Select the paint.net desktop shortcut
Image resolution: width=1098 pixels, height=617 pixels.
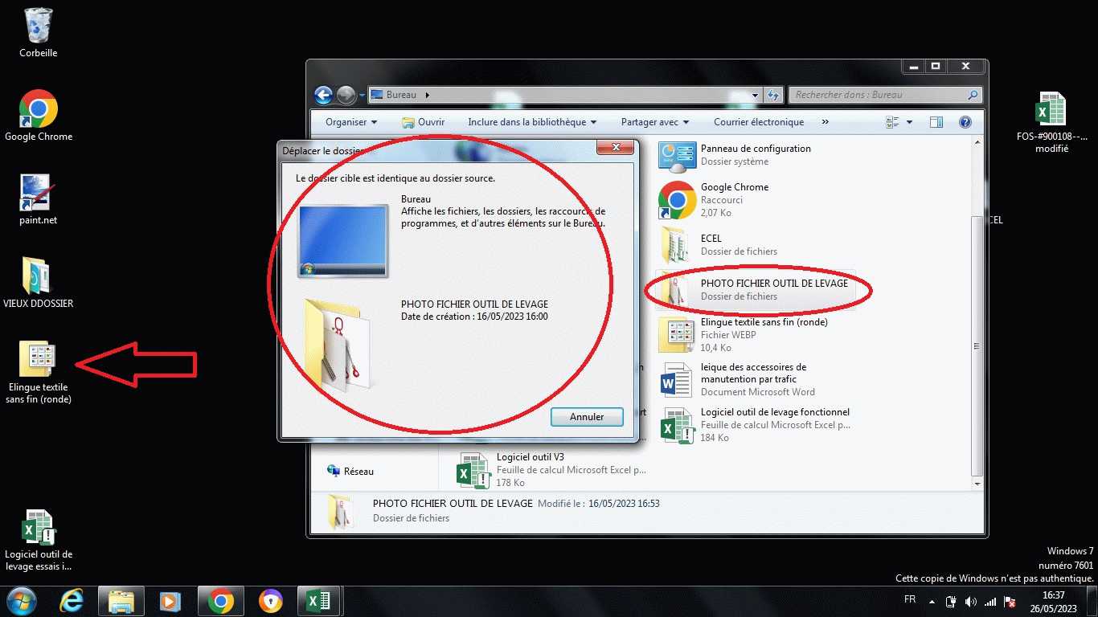[39, 199]
